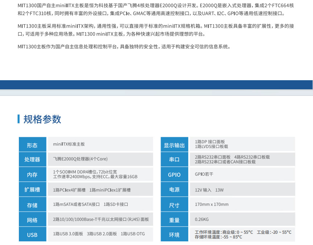Select the 内存 label cell
The width and height of the screenshot is (313, 245).
click(33, 175)
